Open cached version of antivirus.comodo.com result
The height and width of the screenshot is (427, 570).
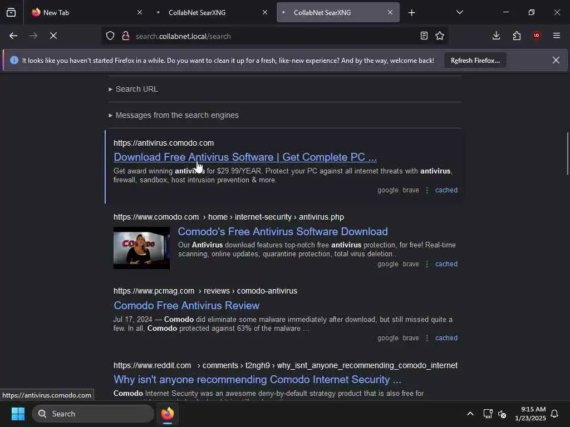(446, 190)
